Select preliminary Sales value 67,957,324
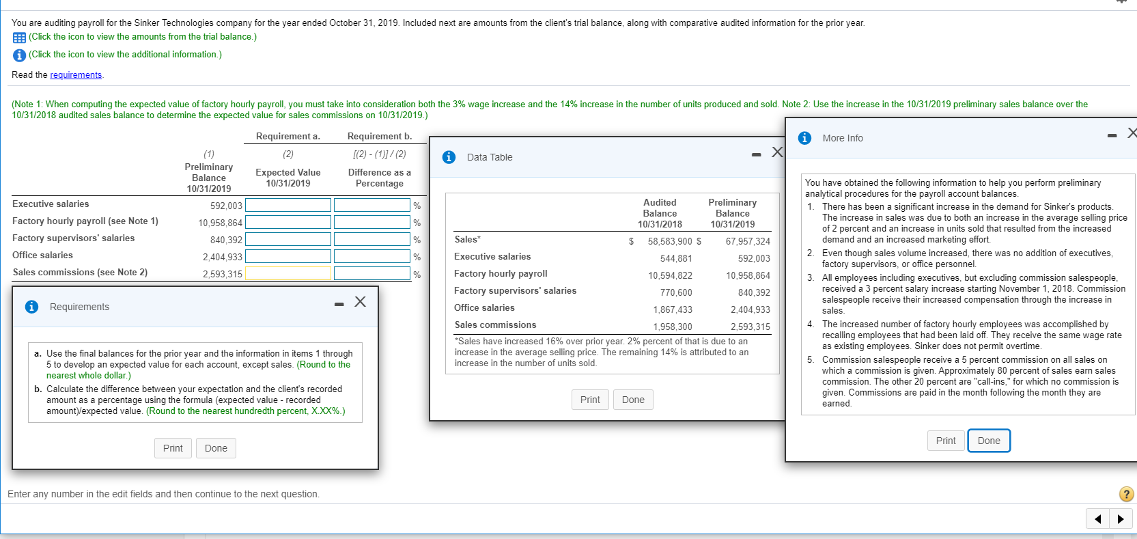Screen dimensions: 1137x539 tap(748, 241)
